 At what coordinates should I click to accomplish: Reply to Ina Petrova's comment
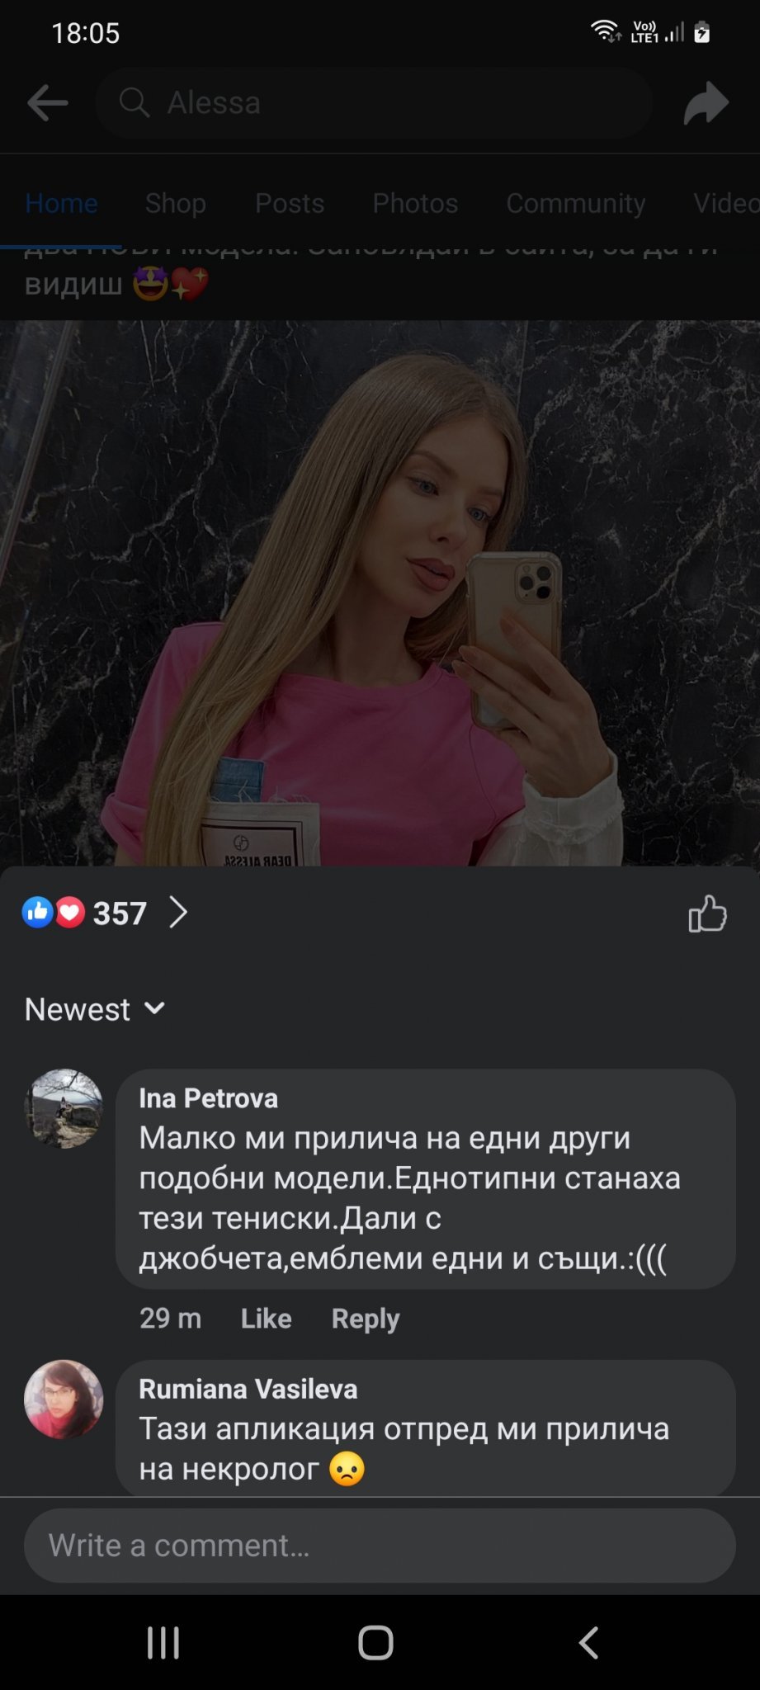coord(366,1318)
